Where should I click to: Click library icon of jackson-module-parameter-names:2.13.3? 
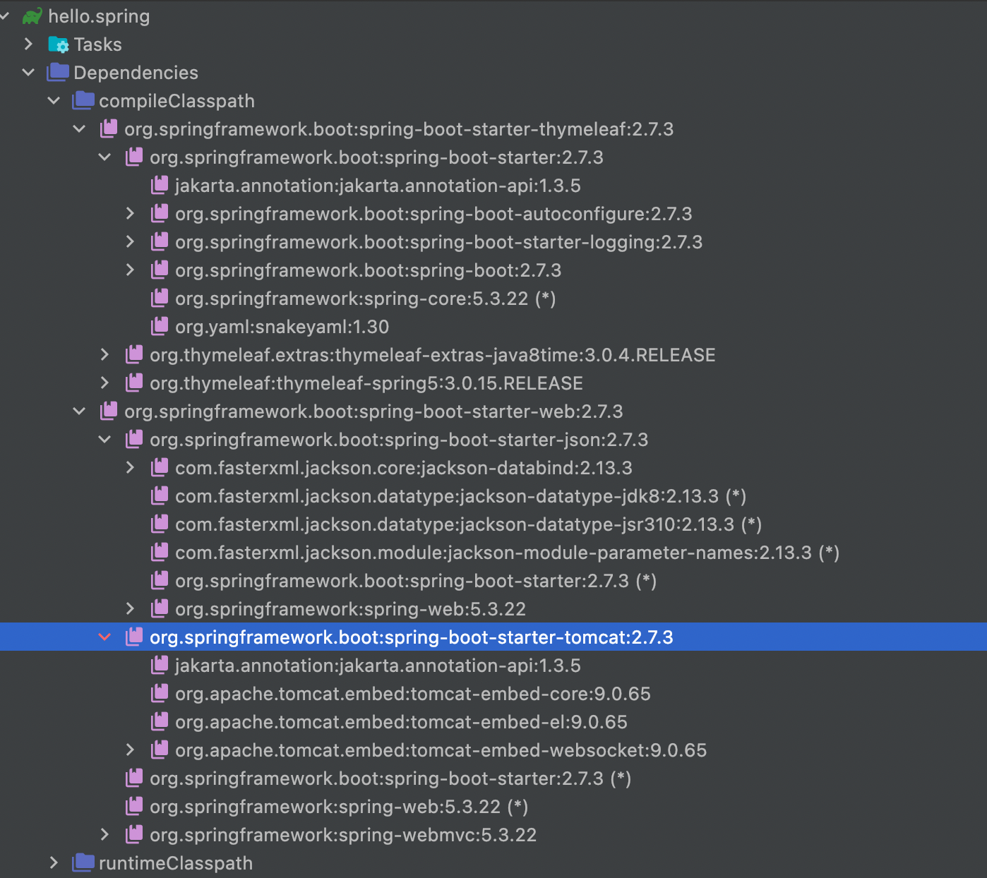point(160,552)
